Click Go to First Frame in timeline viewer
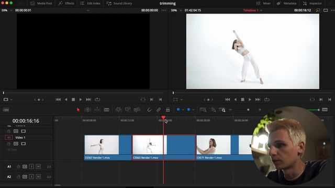335x188 pixels. tap(227, 100)
